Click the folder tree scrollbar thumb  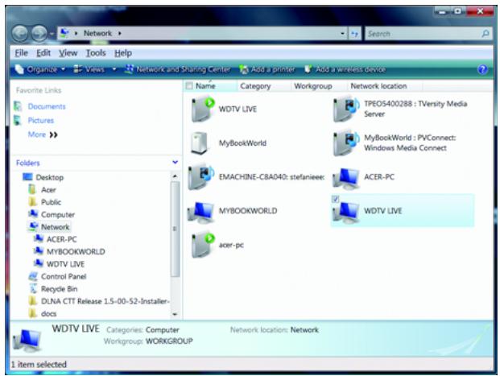click(x=175, y=229)
